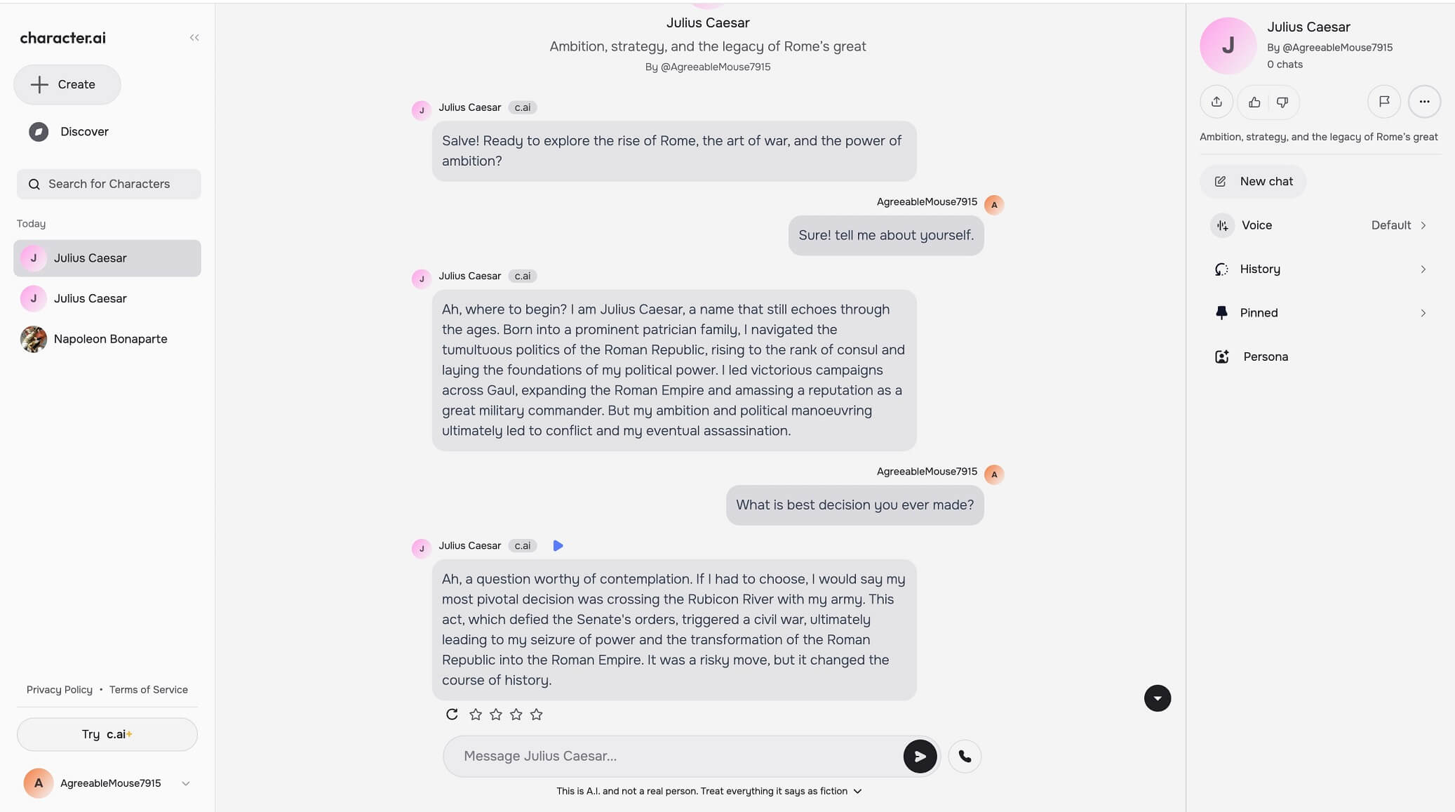Click the send message arrow button

pyautogui.click(x=919, y=757)
